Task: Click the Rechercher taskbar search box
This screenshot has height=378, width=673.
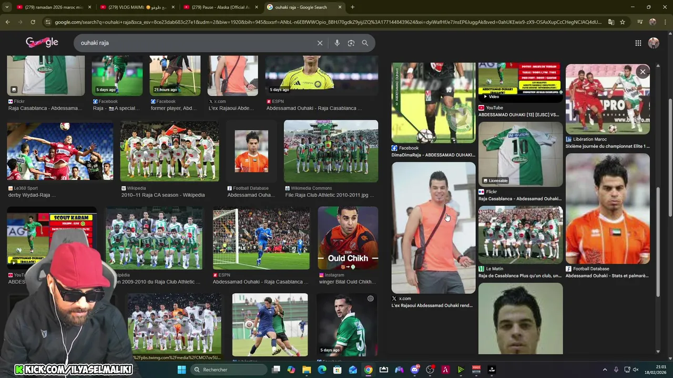Action: tap(228, 370)
